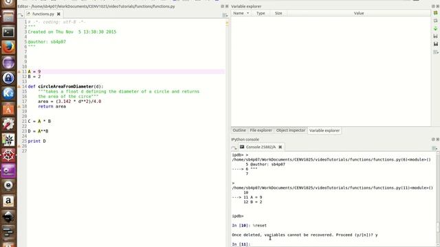Viewport: 440px width, 247px height.
Task: Undock the Editor pane
Action: click(223, 6)
